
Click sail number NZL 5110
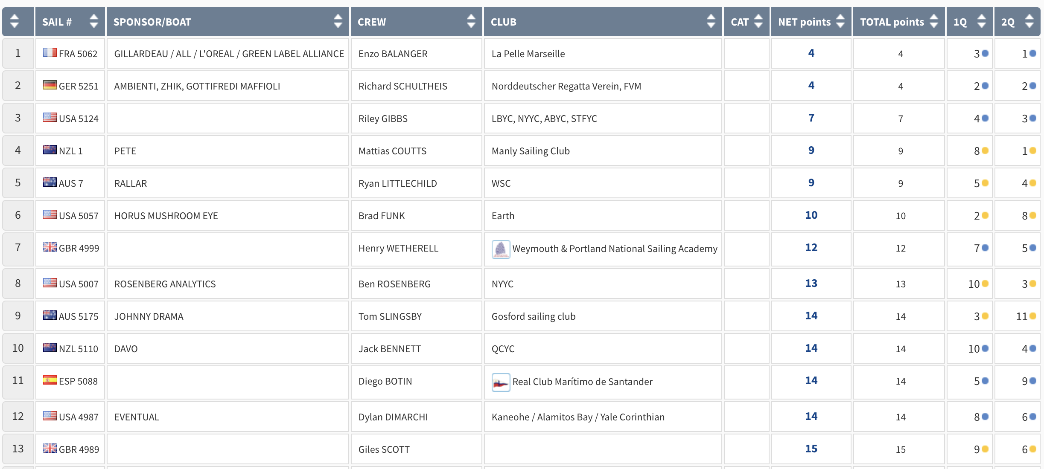pos(79,349)
